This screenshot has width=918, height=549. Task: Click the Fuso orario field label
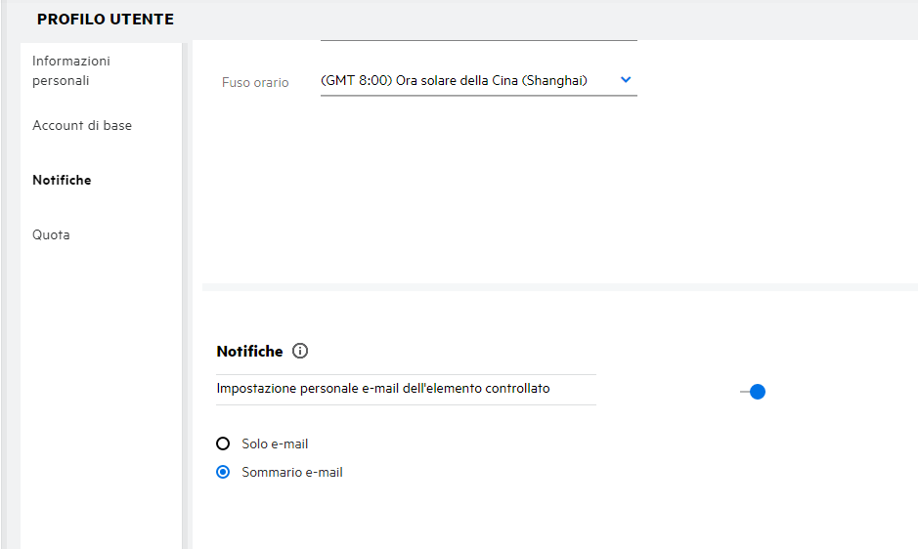255,83
